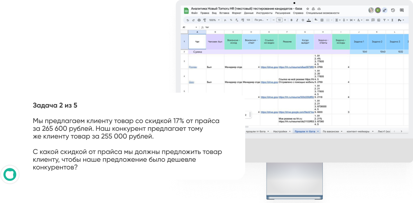
Task: Insert a link from toolbar
Action: (367, 20)
